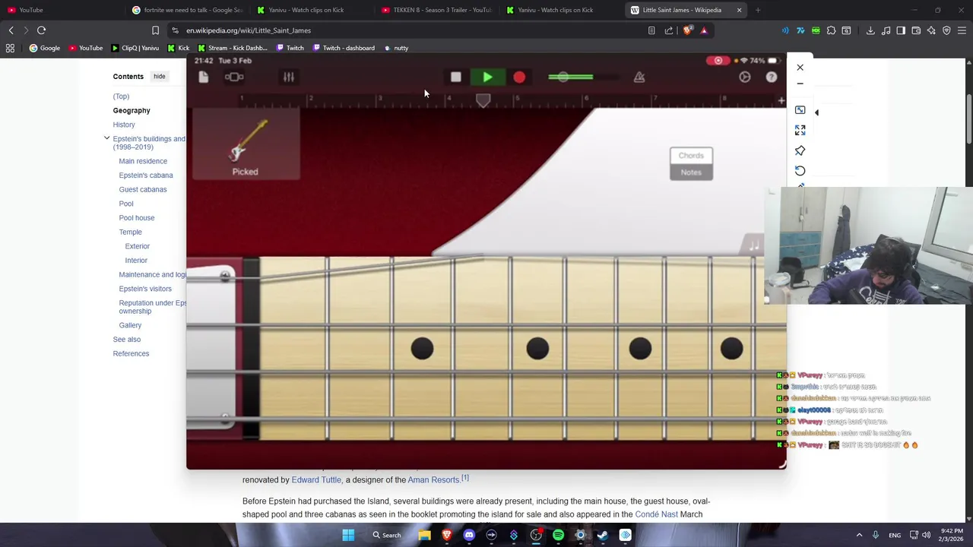The height and width of the screenshot is (547, 973).
Task: Toggle the browser sidebar panel icon
Action: [x=901, y=30]
